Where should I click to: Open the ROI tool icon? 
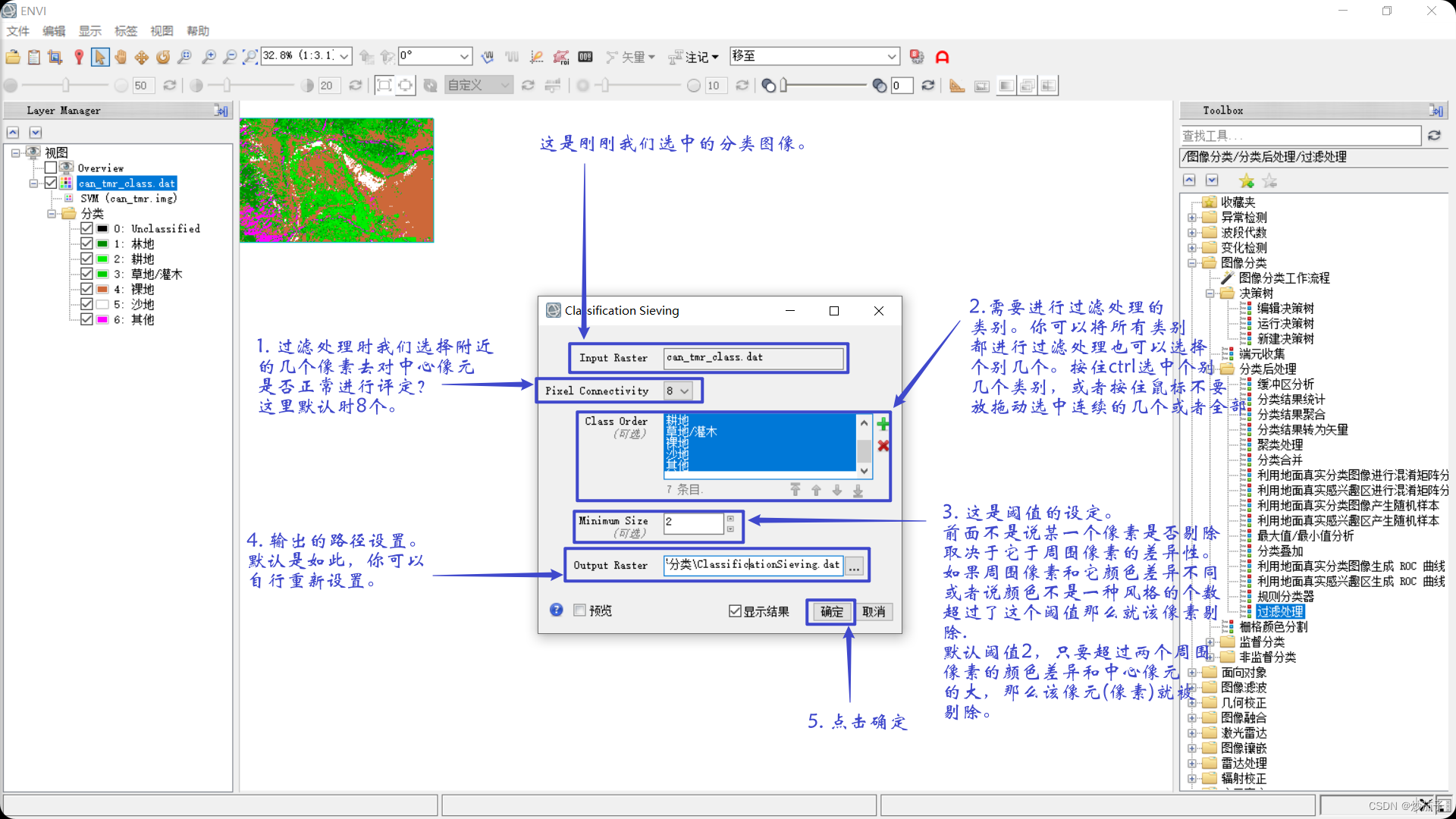561,57
